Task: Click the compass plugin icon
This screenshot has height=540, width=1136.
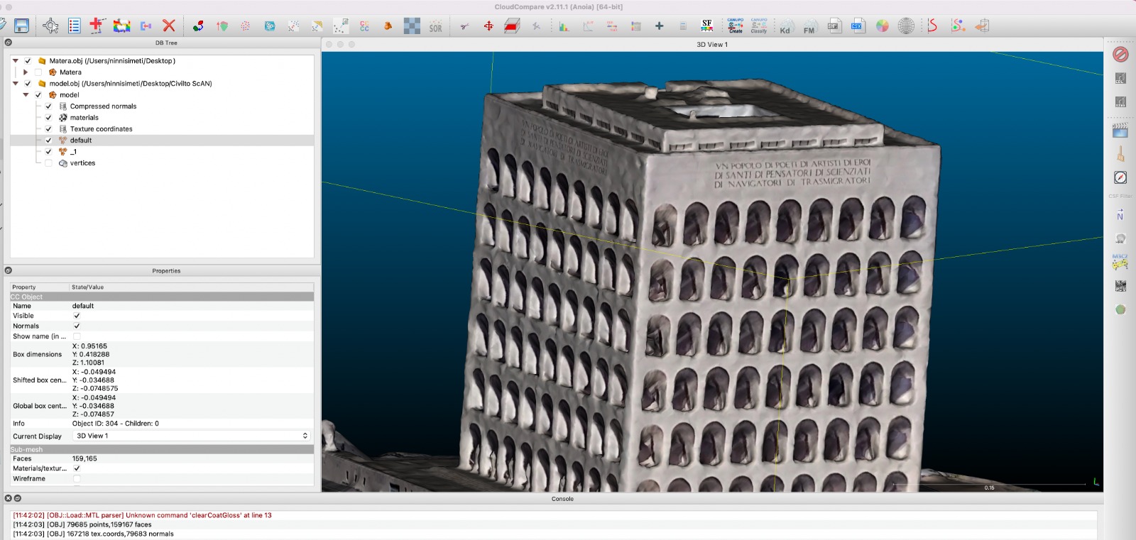Action: tap(1120, 177)
